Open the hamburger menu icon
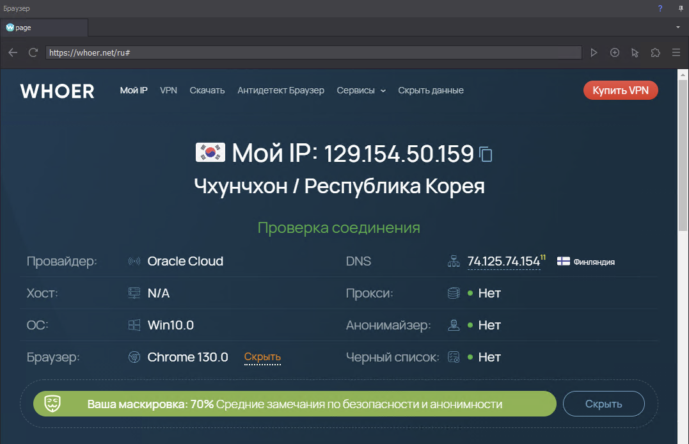 (x=676, y=52)
